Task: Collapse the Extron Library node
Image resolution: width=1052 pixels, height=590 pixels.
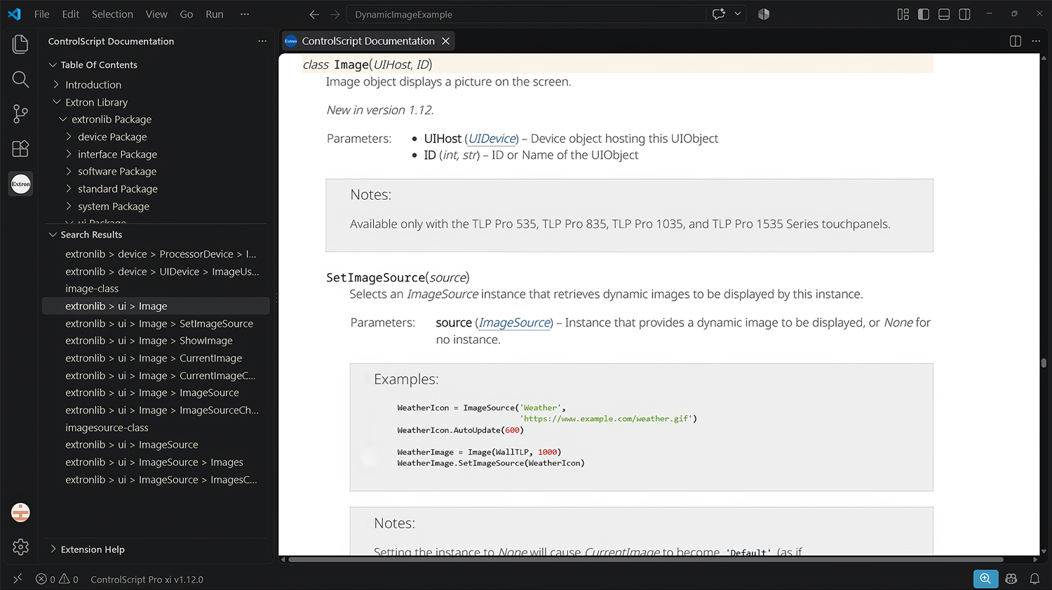Action: pos(57,102)
